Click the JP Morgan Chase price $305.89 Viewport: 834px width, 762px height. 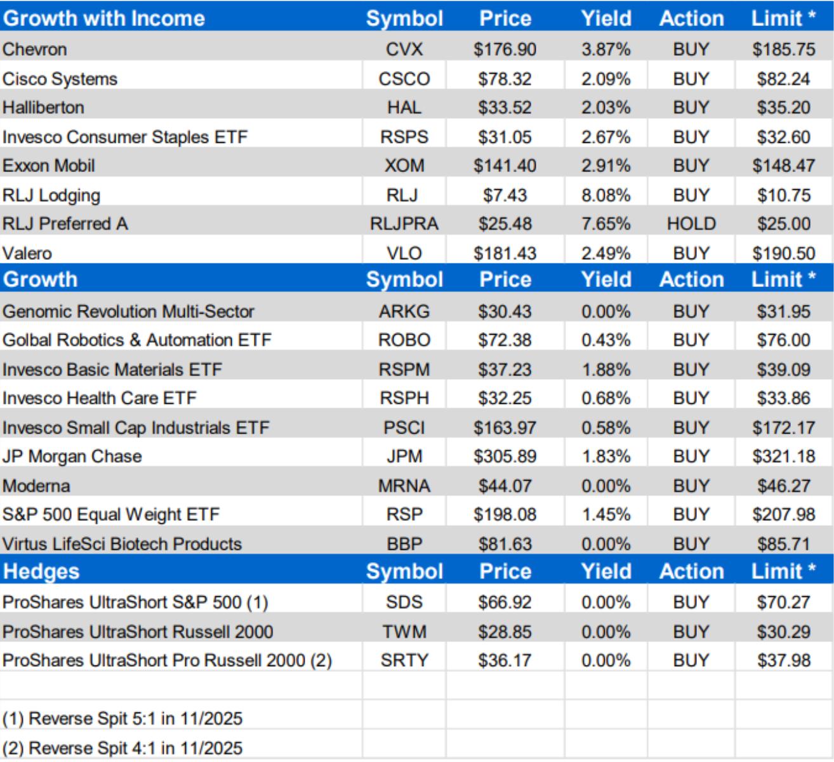tap(505, 457)
